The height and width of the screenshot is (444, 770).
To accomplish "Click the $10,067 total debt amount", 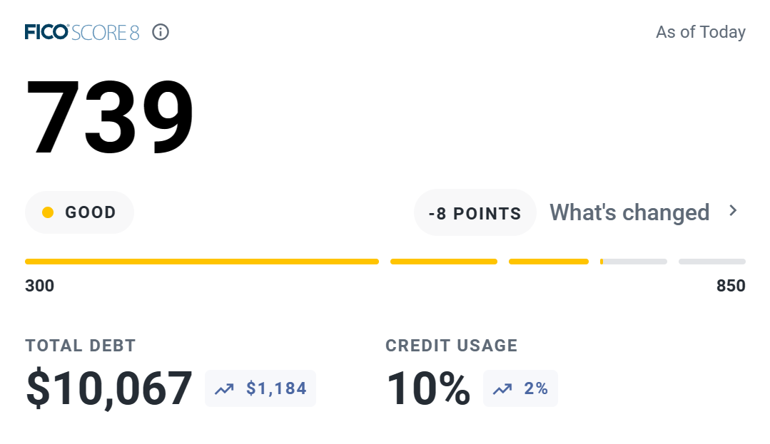I will click(109, 389).
